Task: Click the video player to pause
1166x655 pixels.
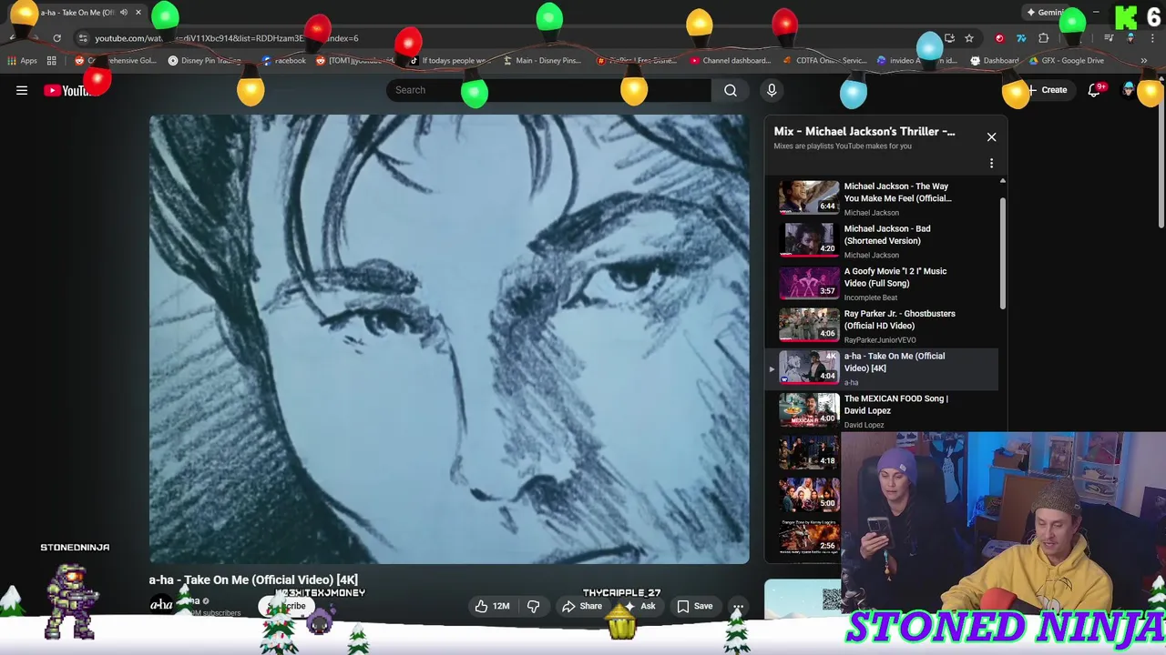Action: coord(449,338)
